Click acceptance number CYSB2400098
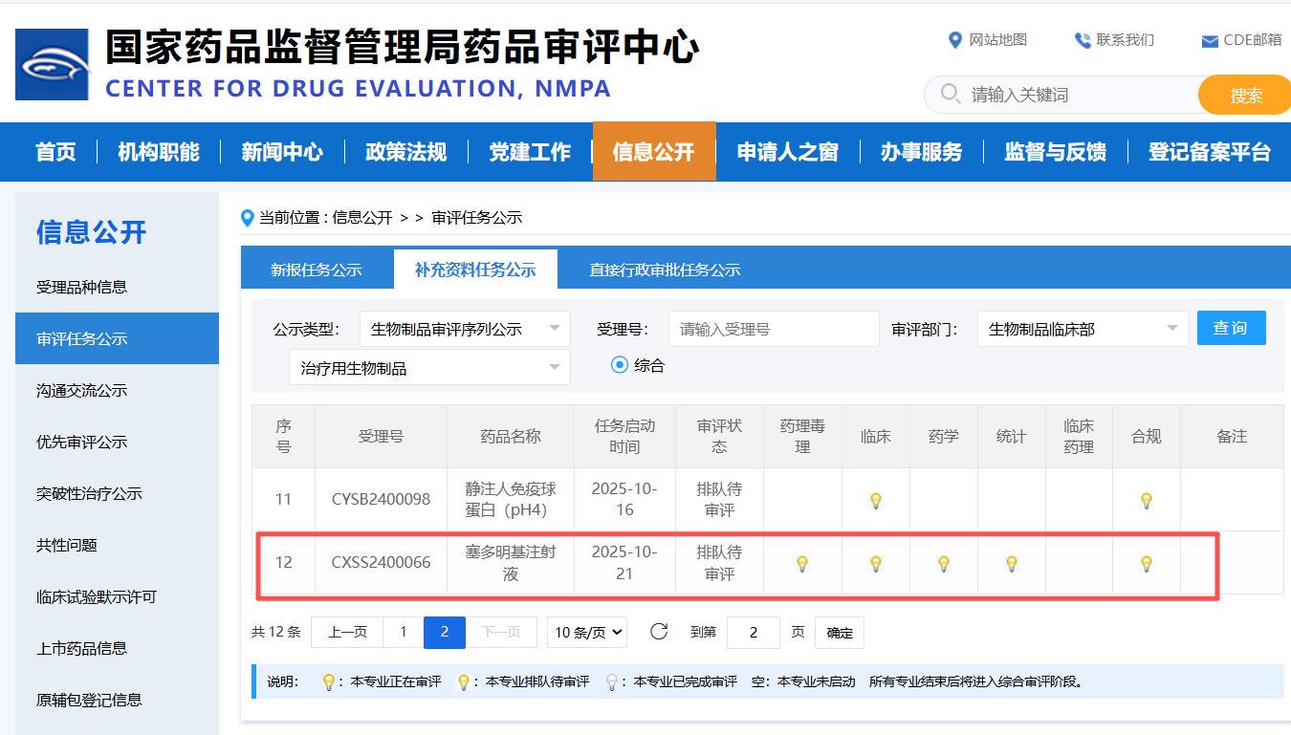Viewport: 1291px width, 735px height. coord(381,499)
